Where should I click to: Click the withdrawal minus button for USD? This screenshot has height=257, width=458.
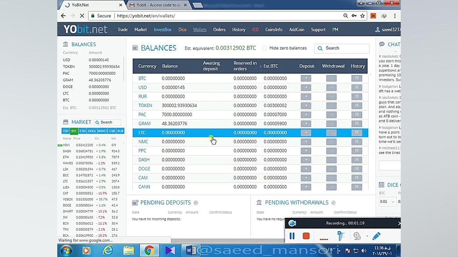coord(331,87)
